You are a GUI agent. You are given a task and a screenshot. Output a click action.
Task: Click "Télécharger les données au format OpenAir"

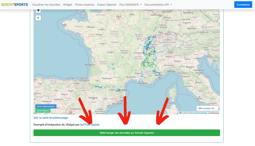[126, 133]
